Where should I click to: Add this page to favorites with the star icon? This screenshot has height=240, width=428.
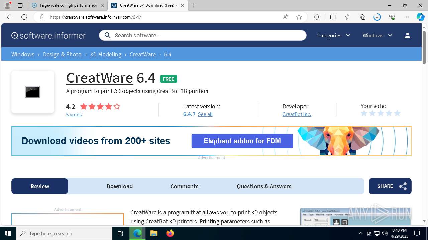299,17
